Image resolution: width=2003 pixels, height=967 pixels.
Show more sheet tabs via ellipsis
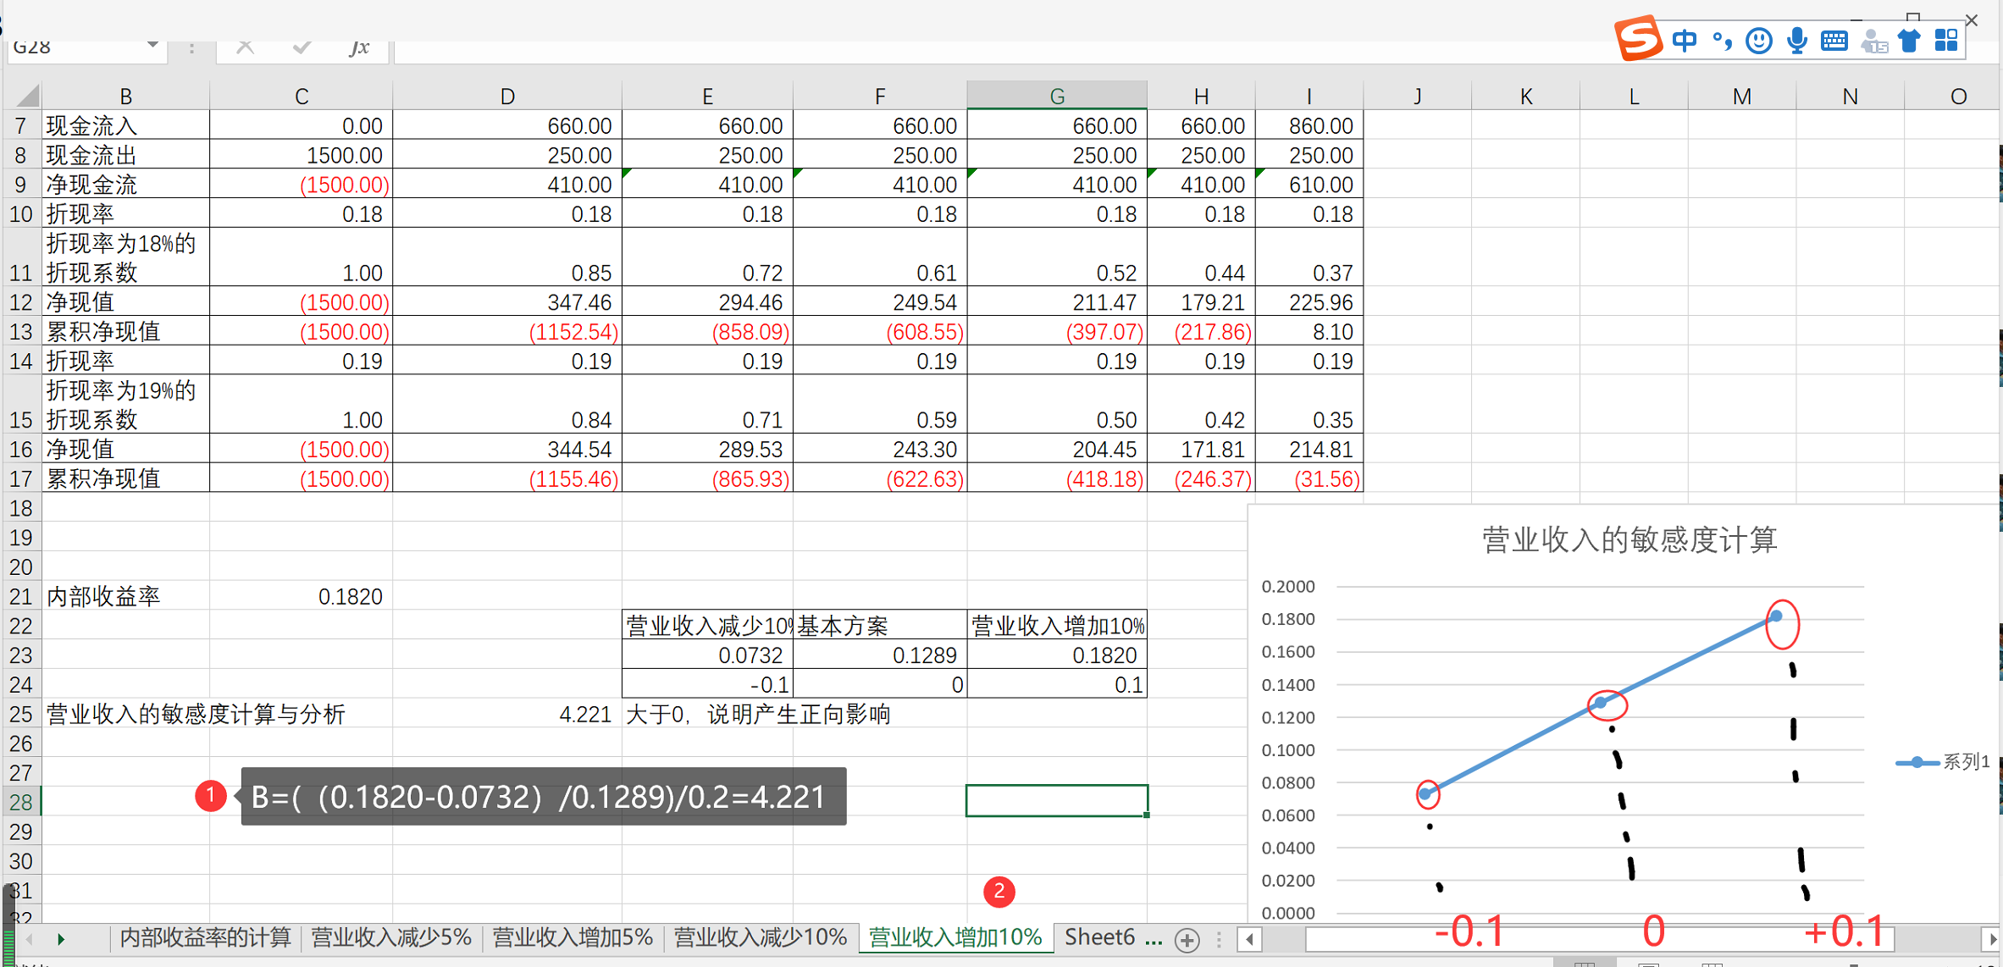pos(1153,938)
